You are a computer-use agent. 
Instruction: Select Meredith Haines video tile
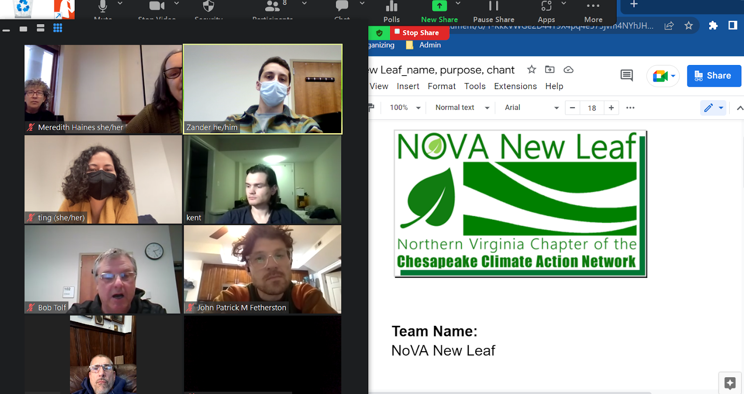coord(103,89)
